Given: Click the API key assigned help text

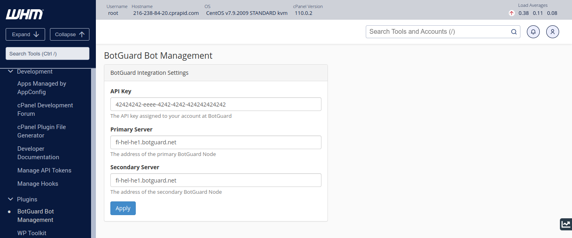Looking at the screenshot, I should tap(171, 116).
